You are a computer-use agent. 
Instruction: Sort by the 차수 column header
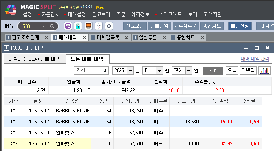[14, 101]
